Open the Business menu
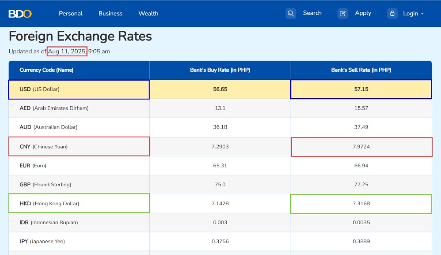 pos(111,14)
